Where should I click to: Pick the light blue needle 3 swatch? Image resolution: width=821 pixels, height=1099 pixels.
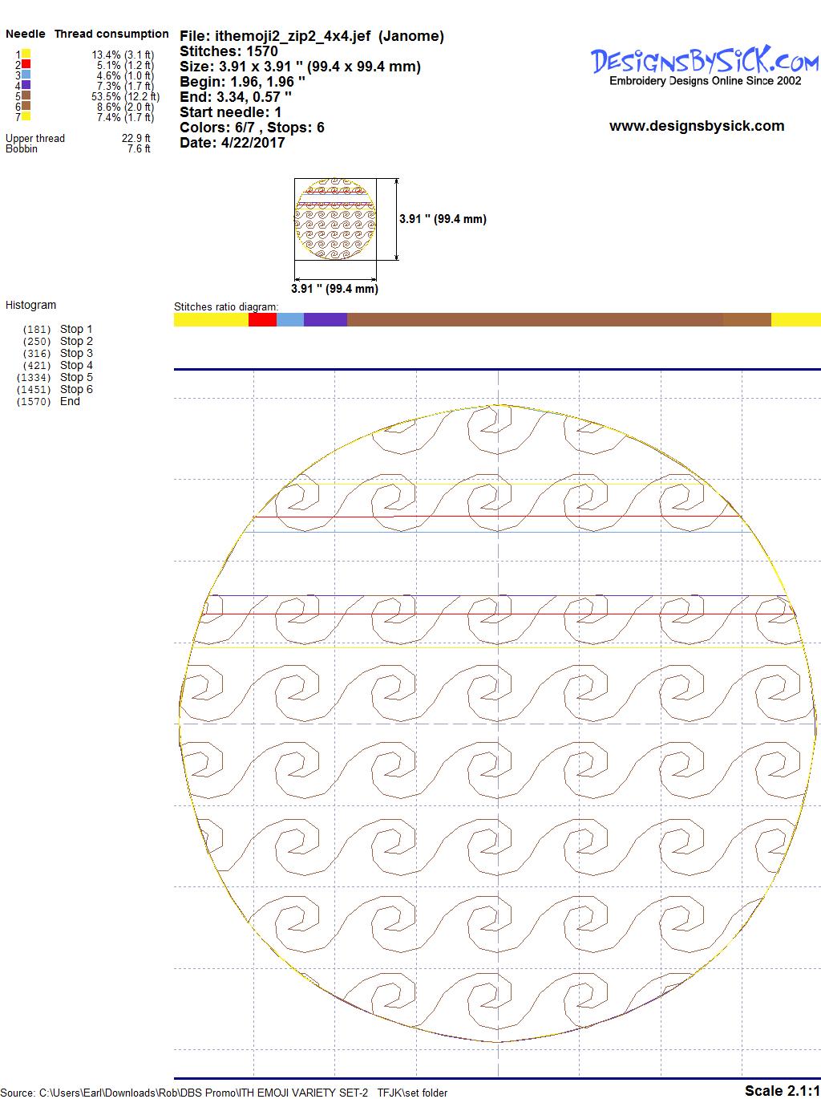(26, 75)
